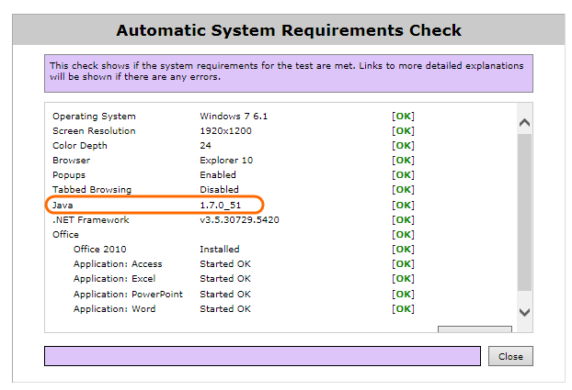
Task: Click the OK status for Operating System
Action: [x=403, y=117]
